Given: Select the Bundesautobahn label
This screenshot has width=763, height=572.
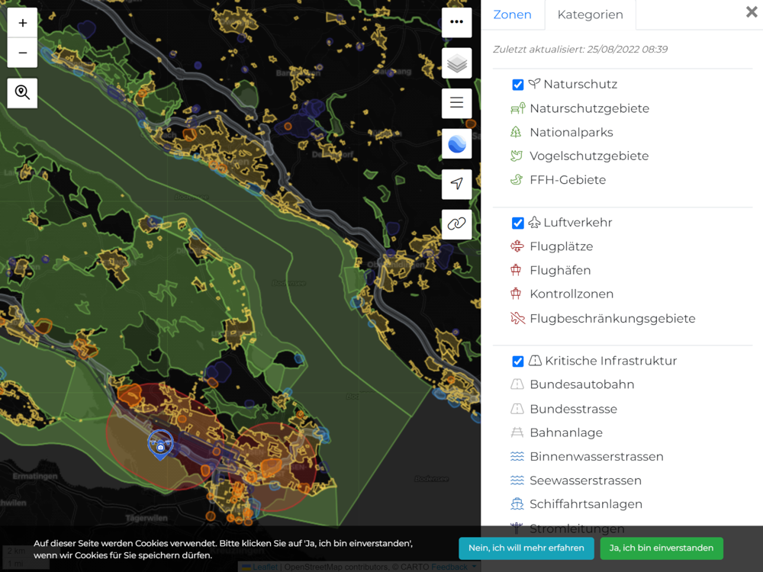Looking at the screenshot, I should coord(582,384).
